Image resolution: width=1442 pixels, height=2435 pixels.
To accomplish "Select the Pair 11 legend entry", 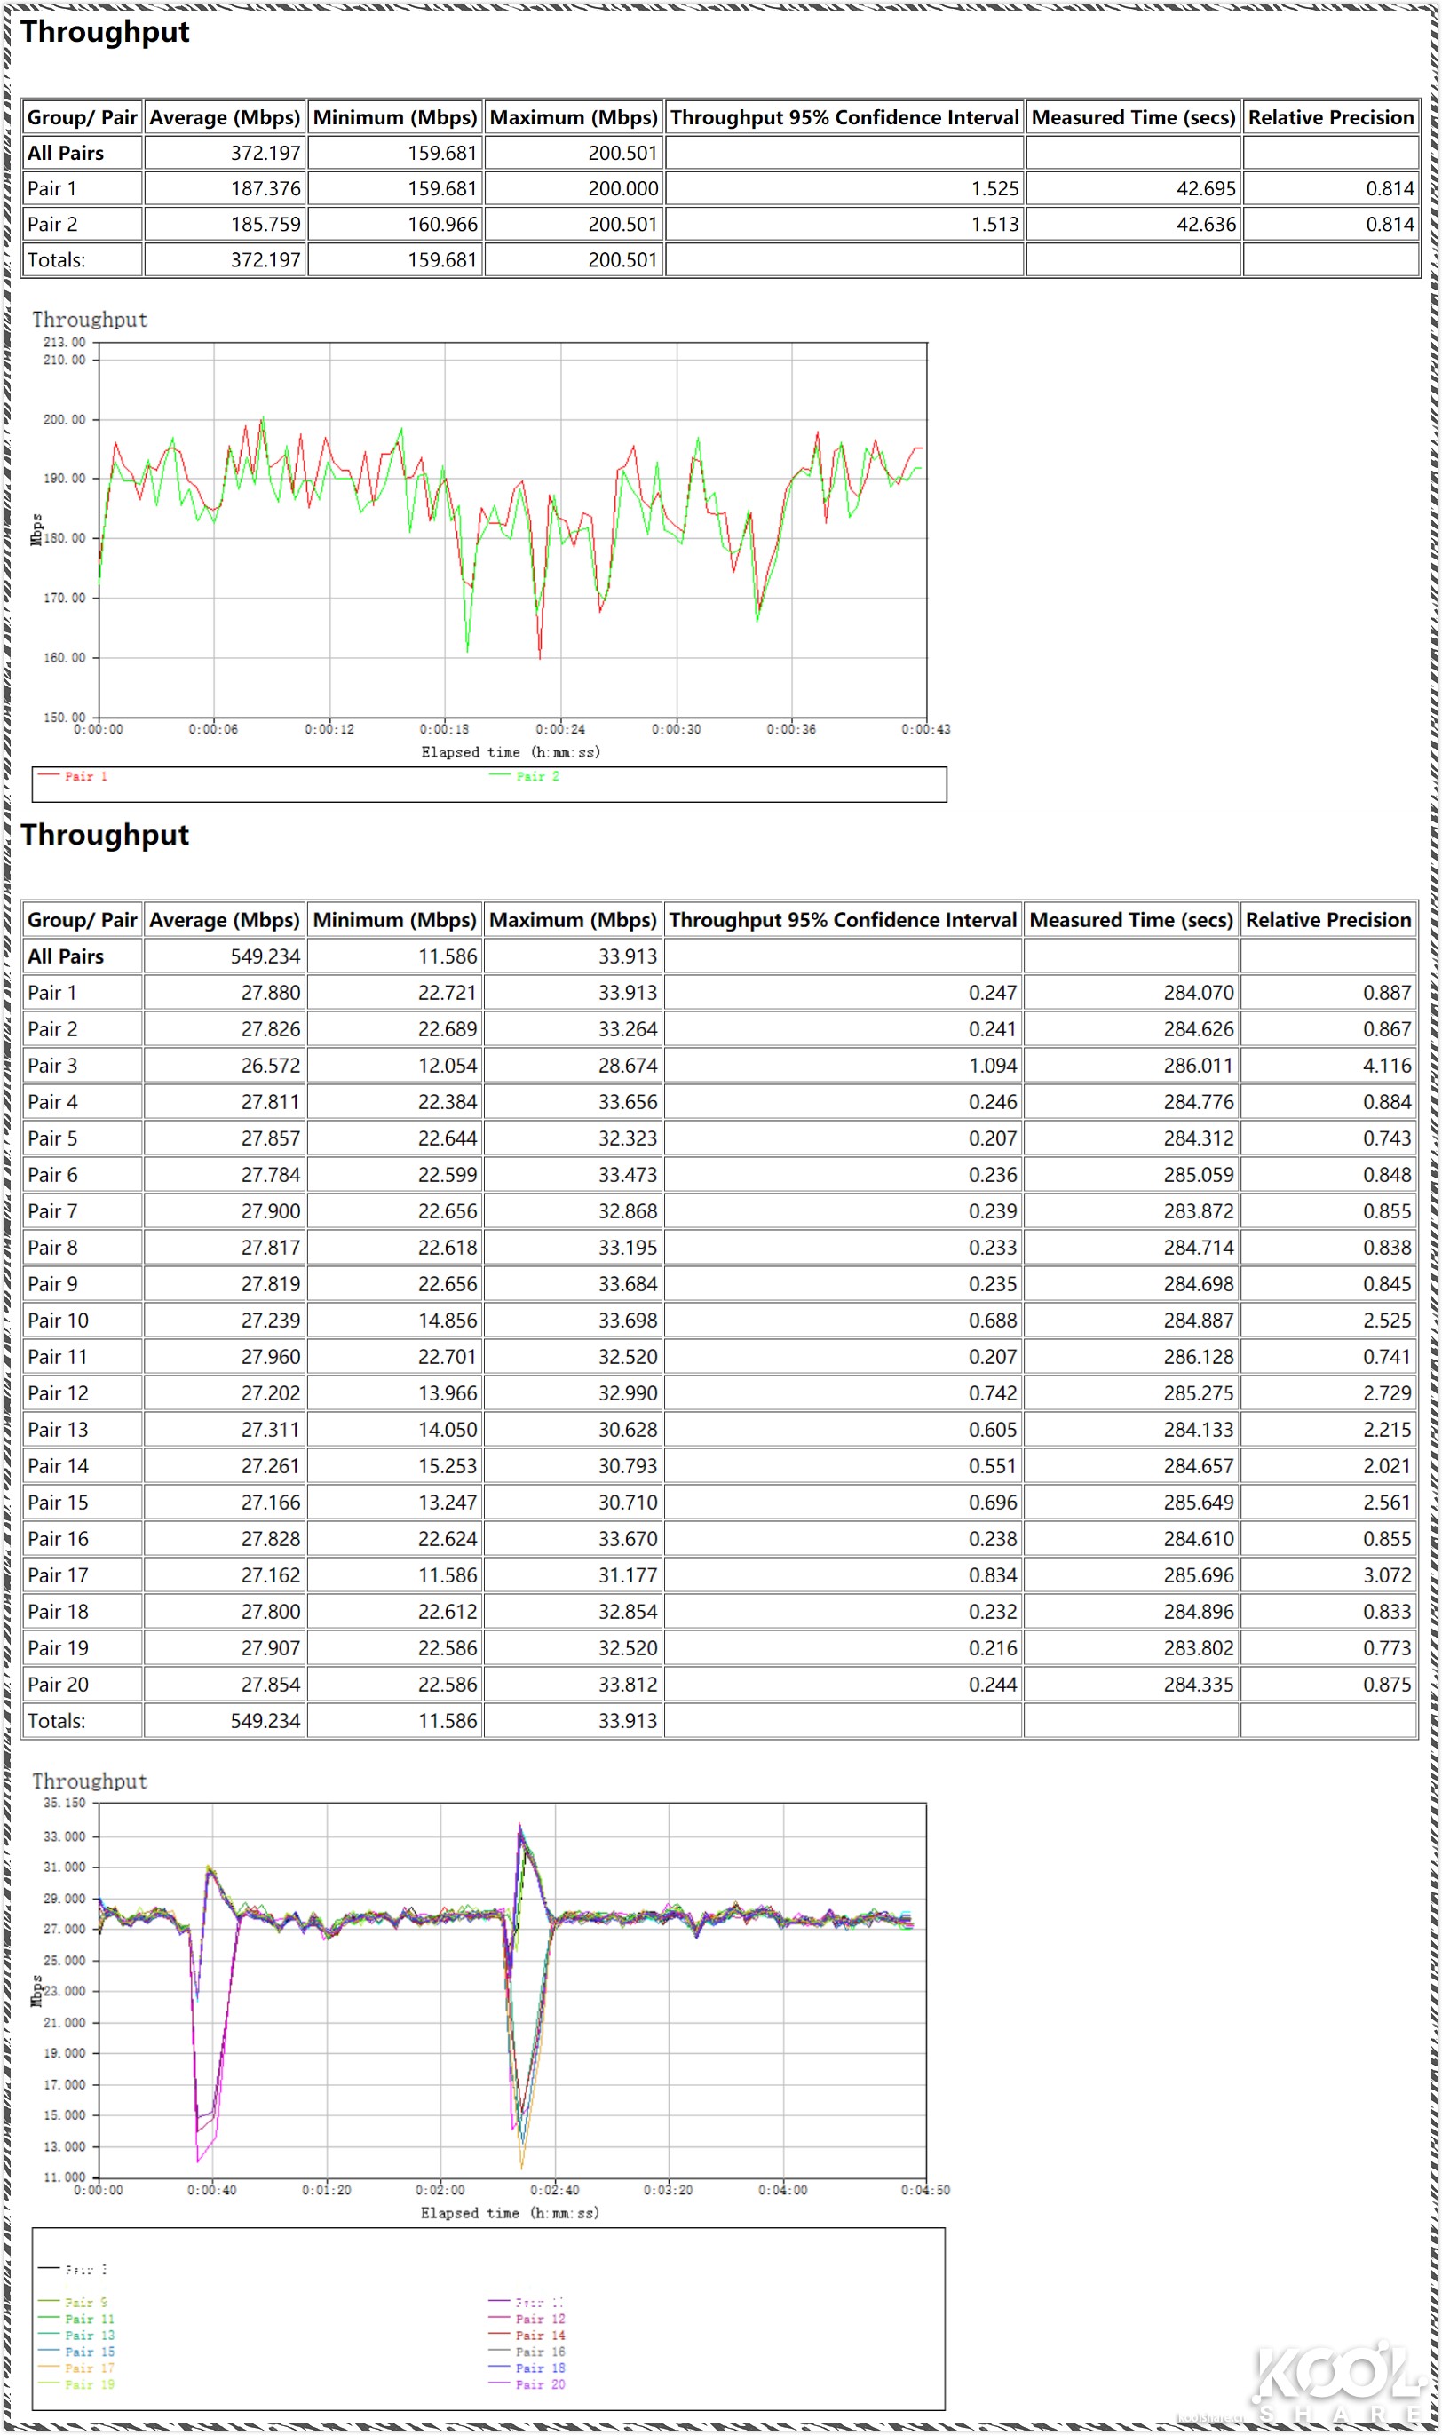I will pos(75,2319).
